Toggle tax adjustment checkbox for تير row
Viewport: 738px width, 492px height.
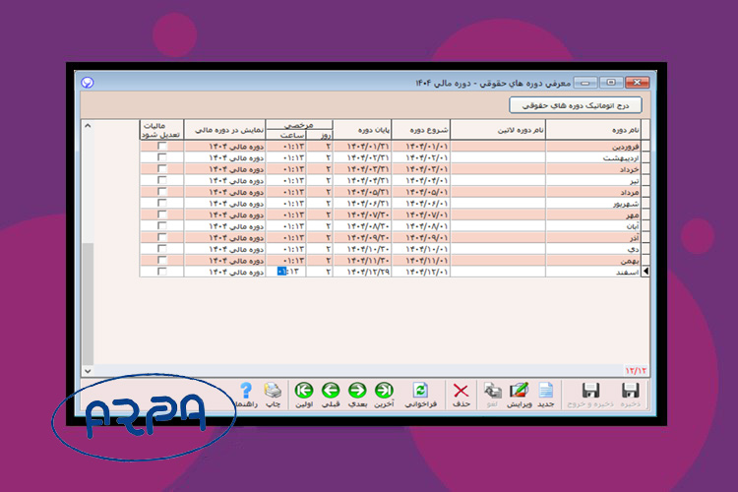pyautogui.click(x=161, y=180)
